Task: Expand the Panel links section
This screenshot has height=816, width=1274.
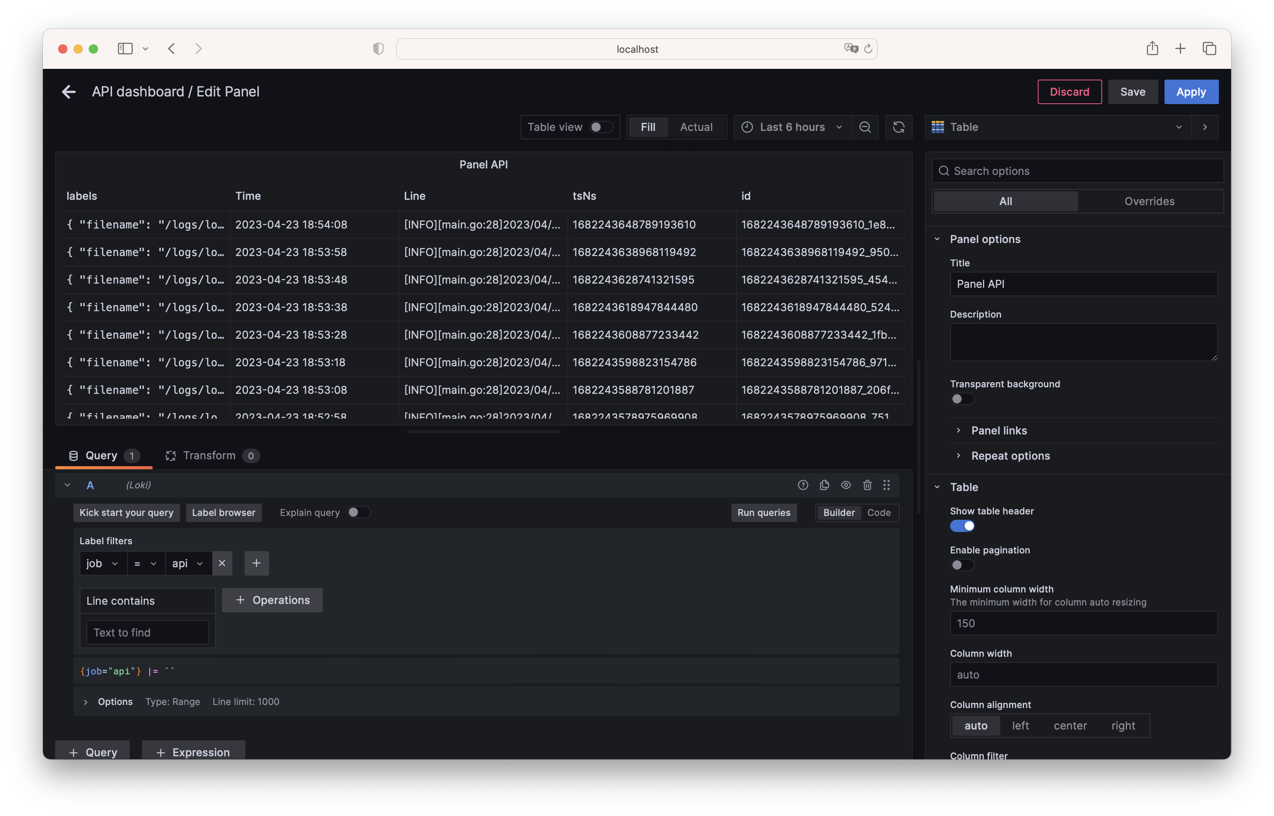Action: click(x=998, y=430)
